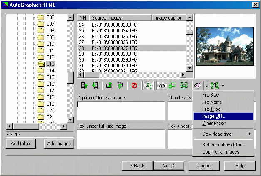Viewport: 261px width, 176px height.
Task: Select row E:\013\00000025.JPG
Action: click(132, 37)
